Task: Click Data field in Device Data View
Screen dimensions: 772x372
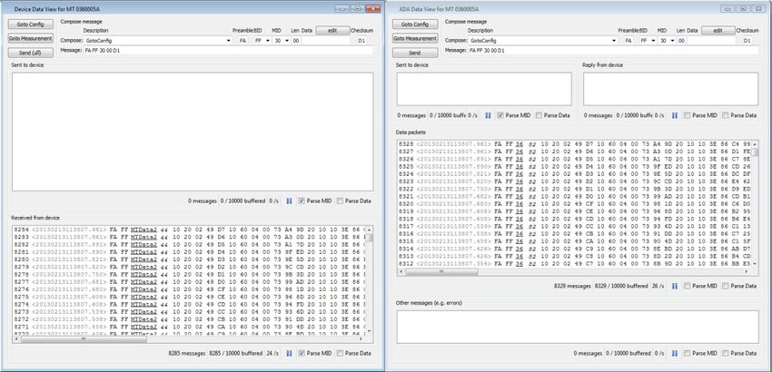Action: pyautogui.click(x=325, y=41)
